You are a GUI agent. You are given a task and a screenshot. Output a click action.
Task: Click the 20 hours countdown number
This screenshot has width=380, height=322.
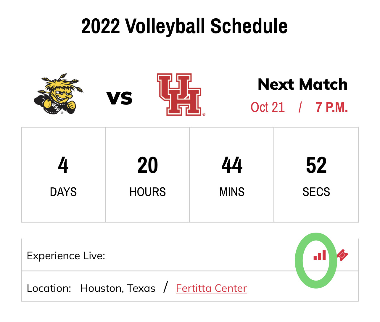coord(148,165)
